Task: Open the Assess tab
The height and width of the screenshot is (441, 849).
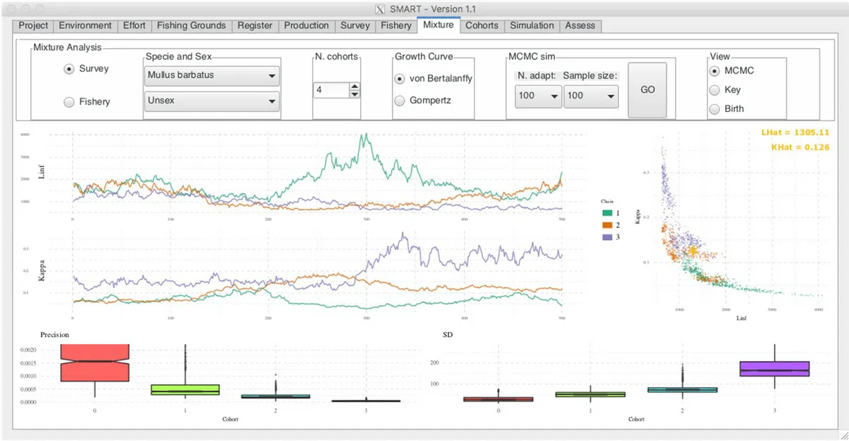Action: click(x=580, y=25)
